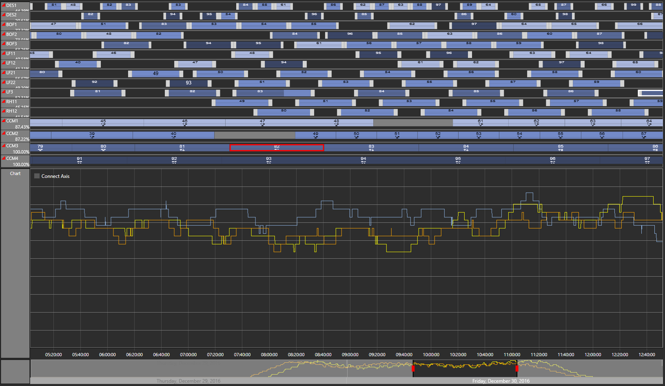
Task: Click the red triangle icon beside DES1
Action: pos(4,5)
